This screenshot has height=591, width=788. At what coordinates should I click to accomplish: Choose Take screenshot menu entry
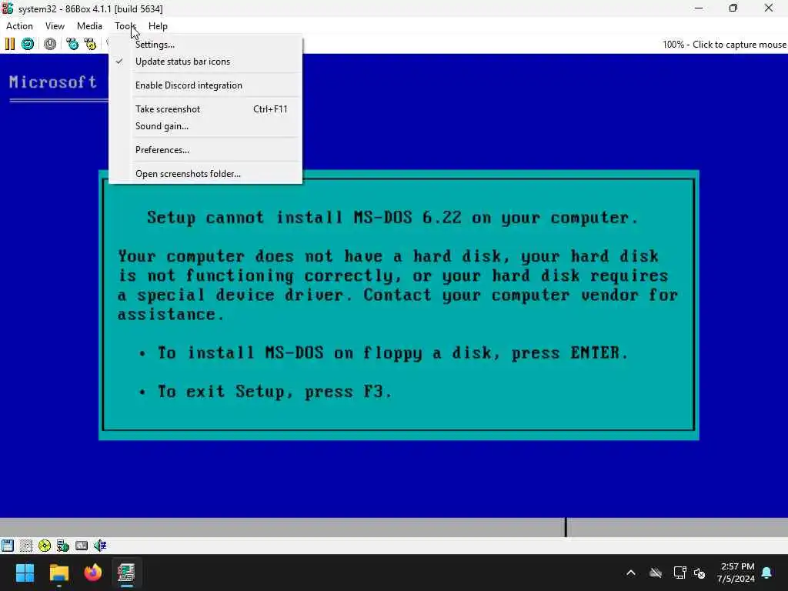pyautogui.click(x=205, y=109)
